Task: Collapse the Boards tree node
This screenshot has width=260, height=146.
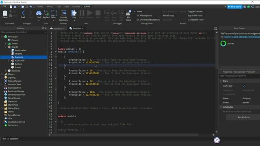Action: [x=5, y=47]
